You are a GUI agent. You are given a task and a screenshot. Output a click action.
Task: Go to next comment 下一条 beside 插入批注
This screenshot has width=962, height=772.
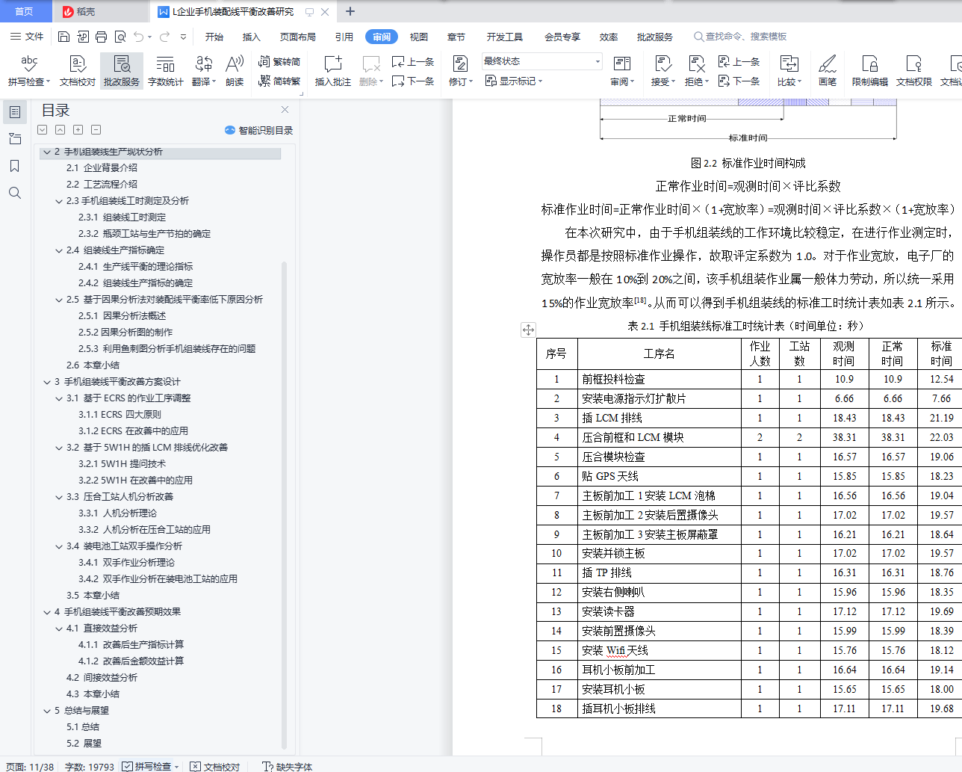click(x=413, y=81)
